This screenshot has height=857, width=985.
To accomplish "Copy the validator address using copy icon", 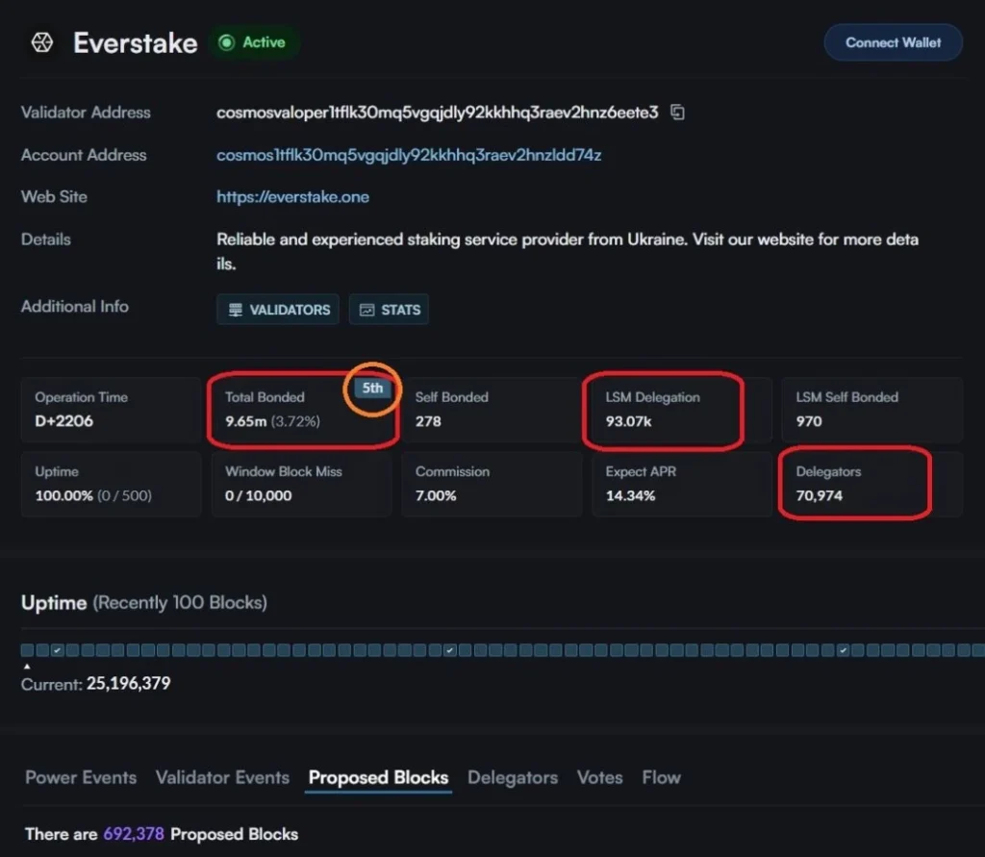I will [x=677, y=113].
